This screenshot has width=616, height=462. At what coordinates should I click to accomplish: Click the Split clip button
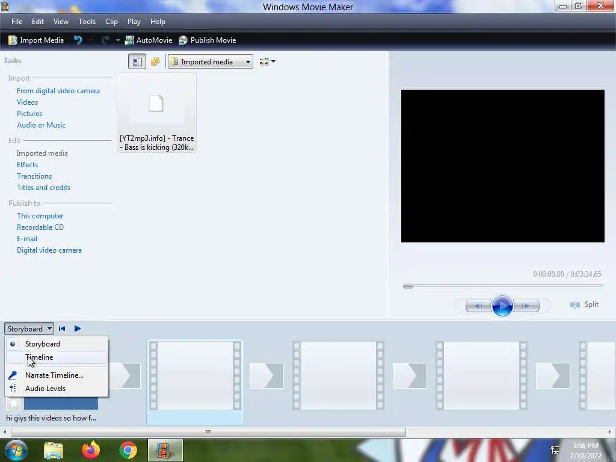click(584, 304)
